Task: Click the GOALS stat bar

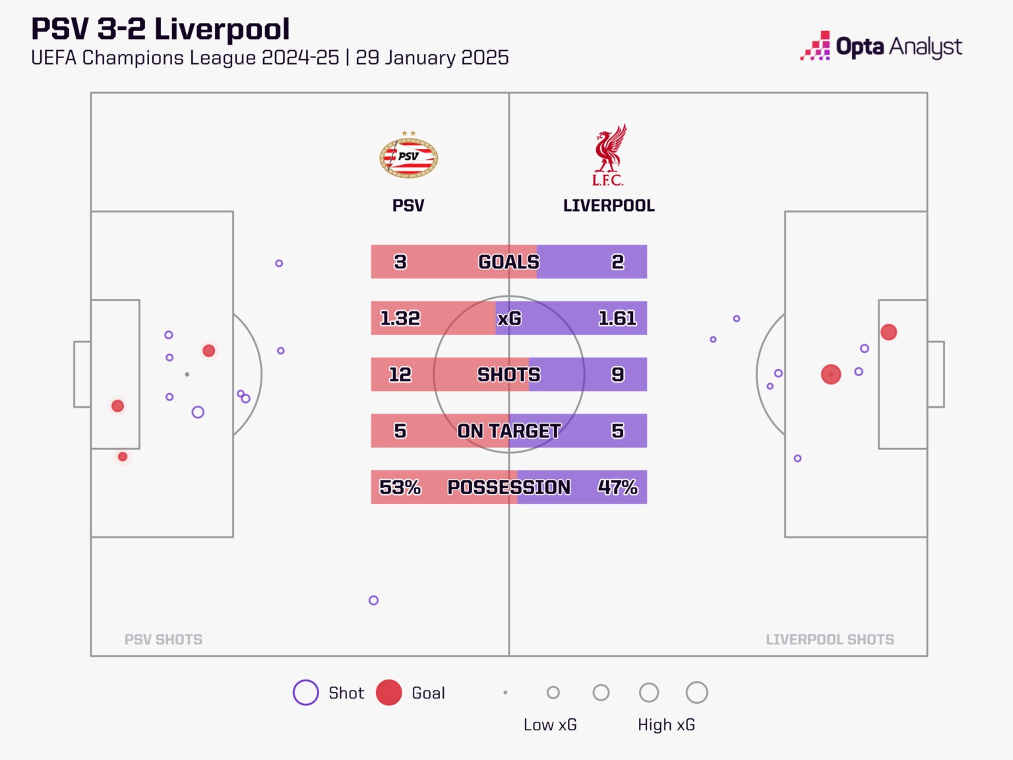Action: point(508,262)
